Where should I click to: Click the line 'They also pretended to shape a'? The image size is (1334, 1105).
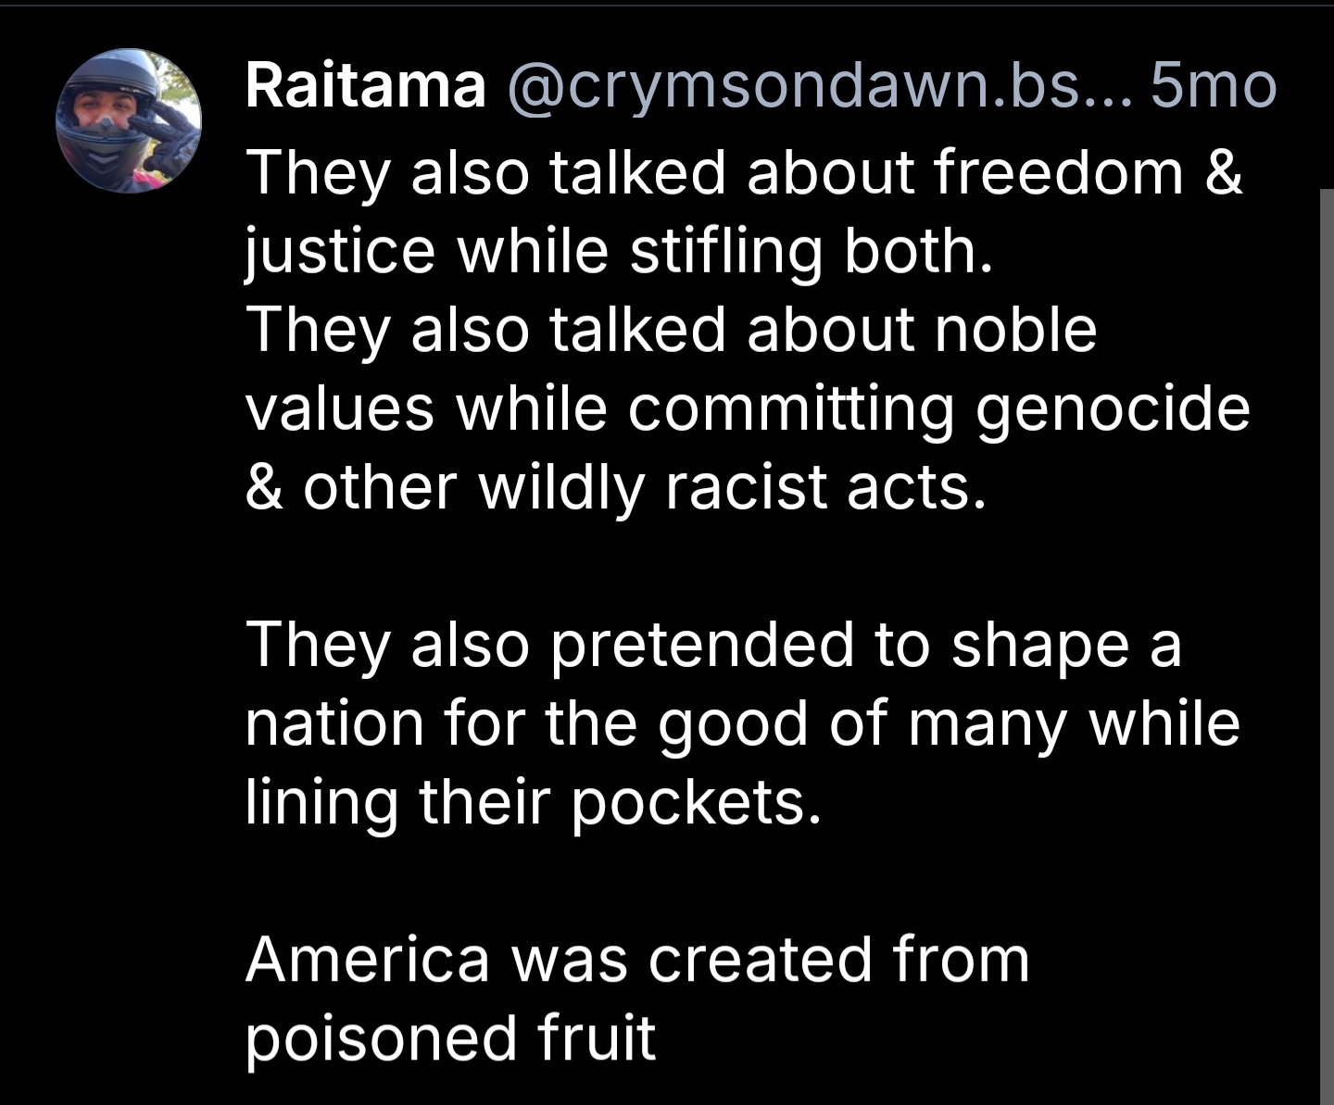pos(713,645)
